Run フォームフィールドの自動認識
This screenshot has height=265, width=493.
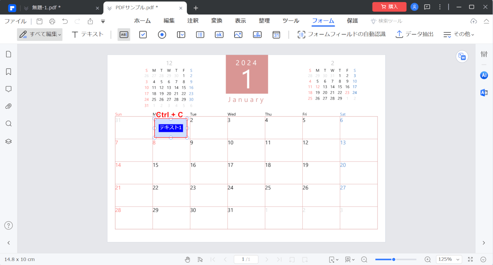click(x=342, y=34)
